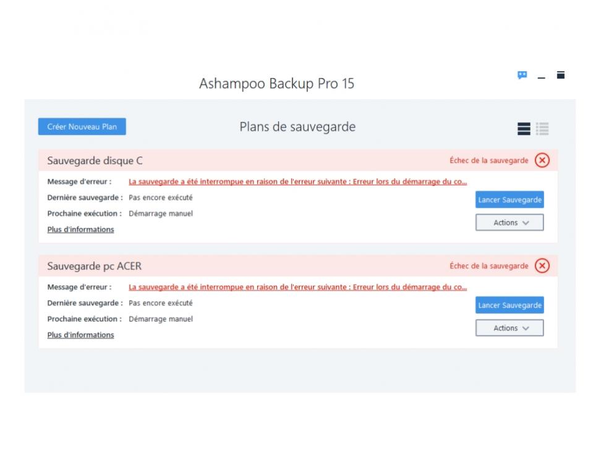Click Pas encore exécuté under Sauvegarde pc ACER
The image size is (601, 464).
(x=161, y=303)
